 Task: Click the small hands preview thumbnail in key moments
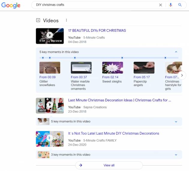click(43, 121)
